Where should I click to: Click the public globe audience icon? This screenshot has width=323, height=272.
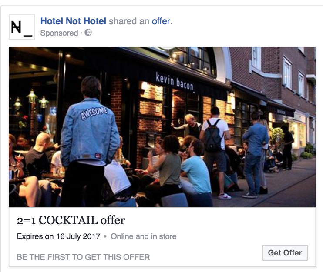point(88,33)
